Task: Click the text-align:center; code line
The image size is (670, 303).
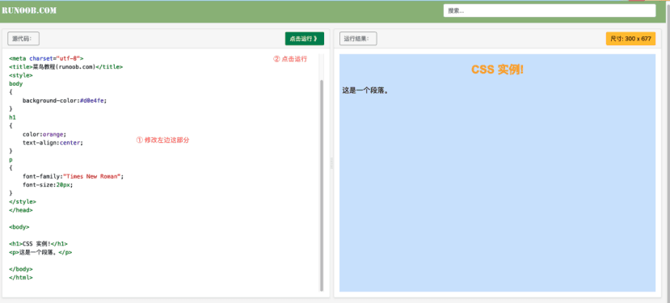Action: tap(53, 143)
